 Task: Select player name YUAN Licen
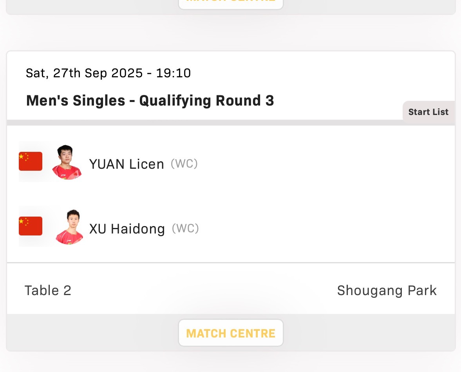click(127, 164)
